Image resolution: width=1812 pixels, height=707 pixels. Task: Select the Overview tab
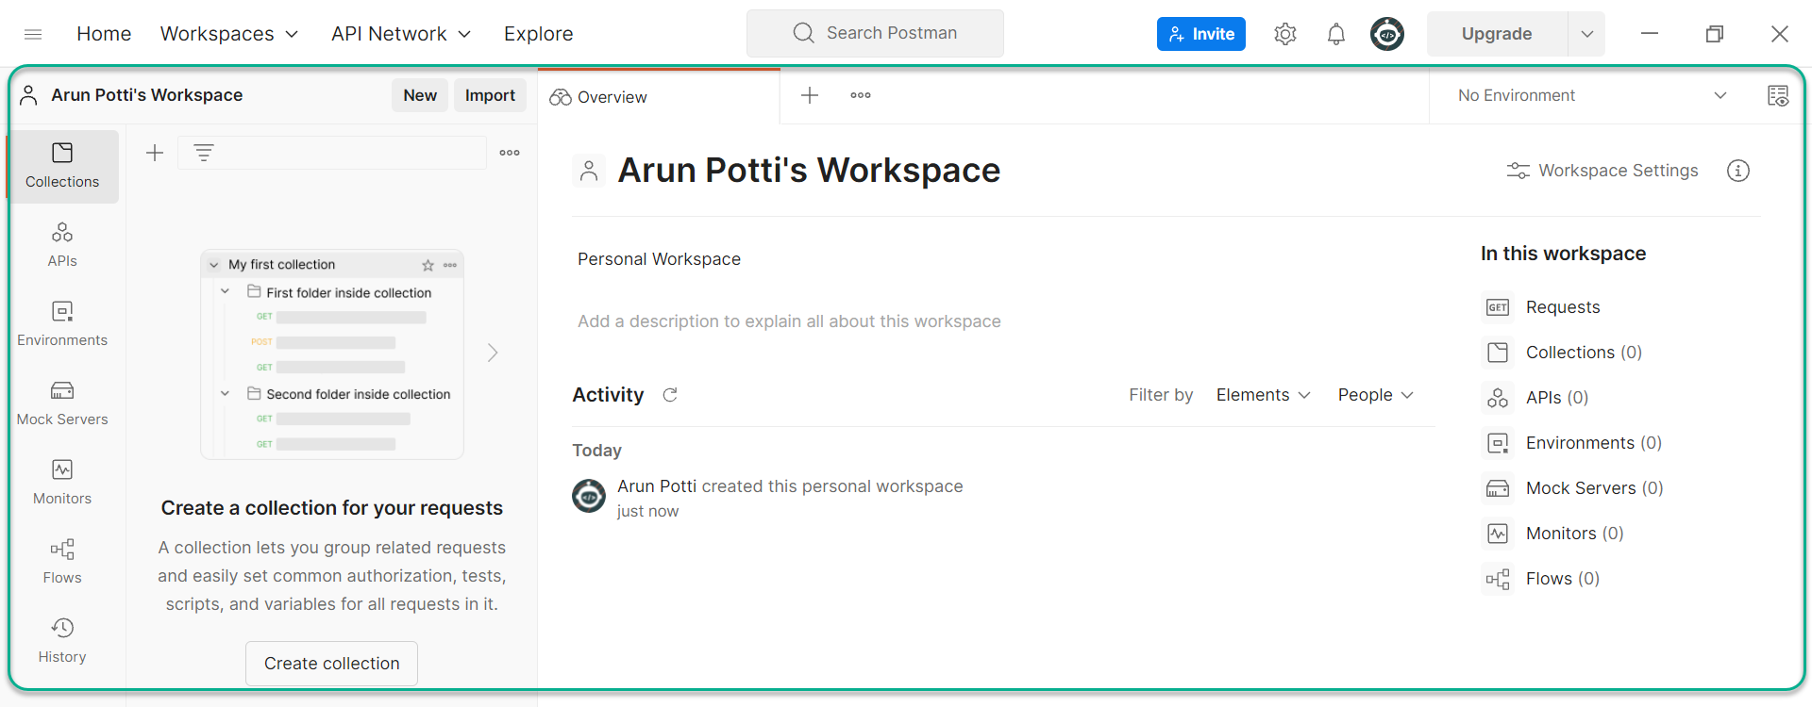[x=659, y=97]
